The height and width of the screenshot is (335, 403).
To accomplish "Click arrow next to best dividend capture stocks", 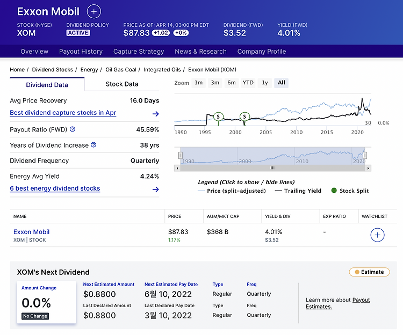I will coord(155,114).
